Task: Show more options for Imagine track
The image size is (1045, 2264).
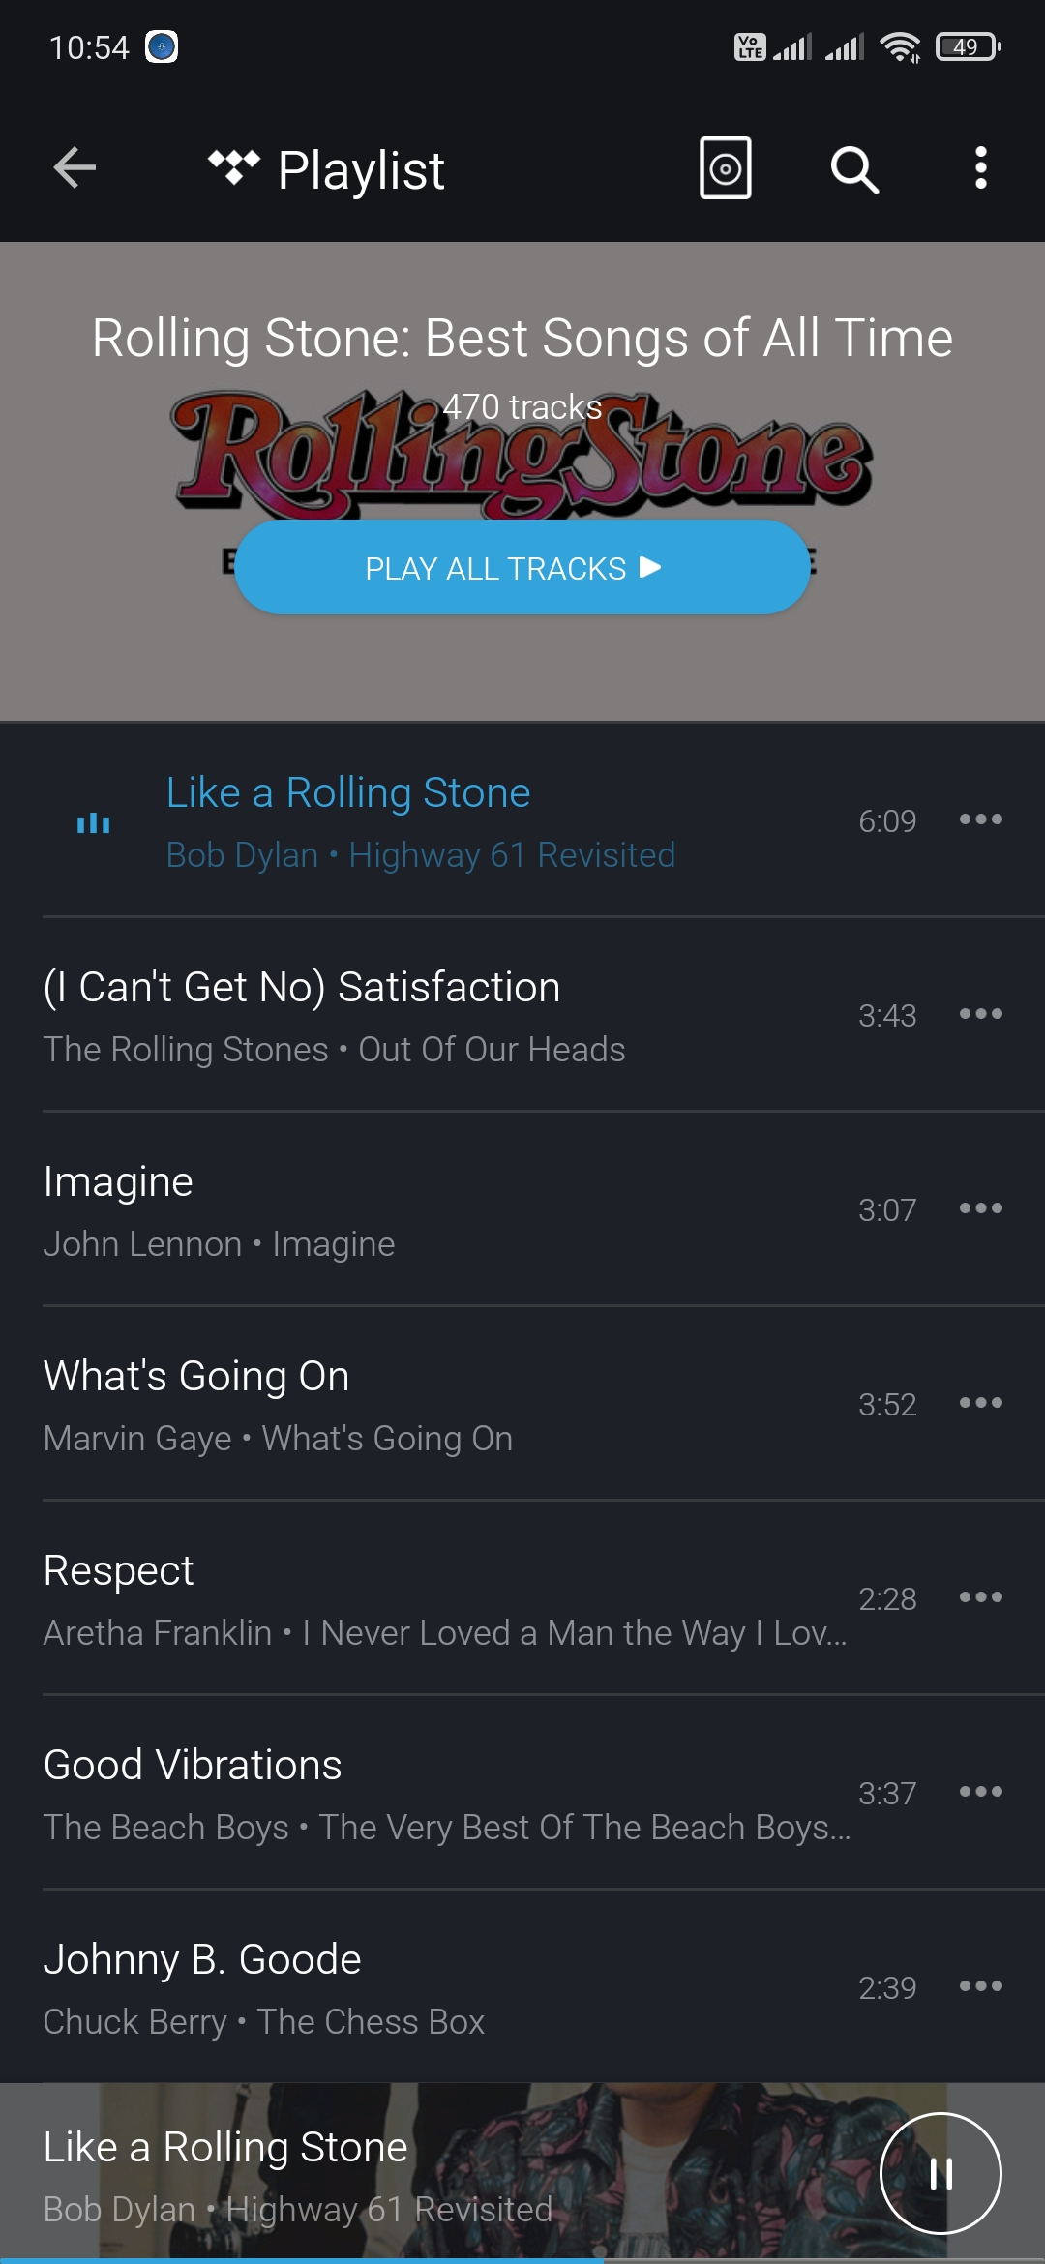Action: point(980,1208)
